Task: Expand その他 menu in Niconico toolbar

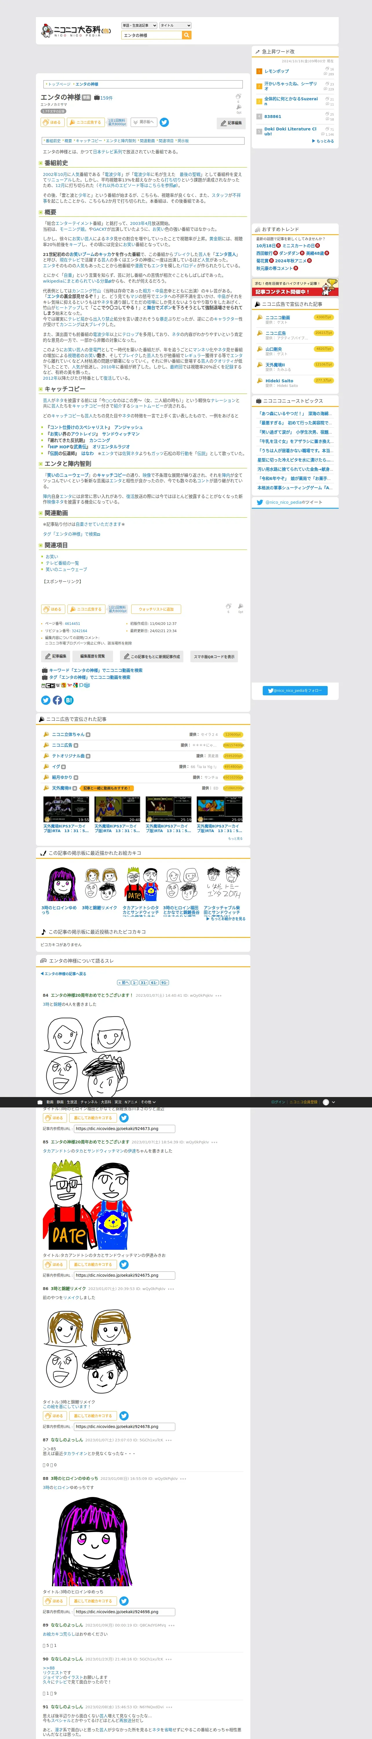Action: pos(147,1103)
